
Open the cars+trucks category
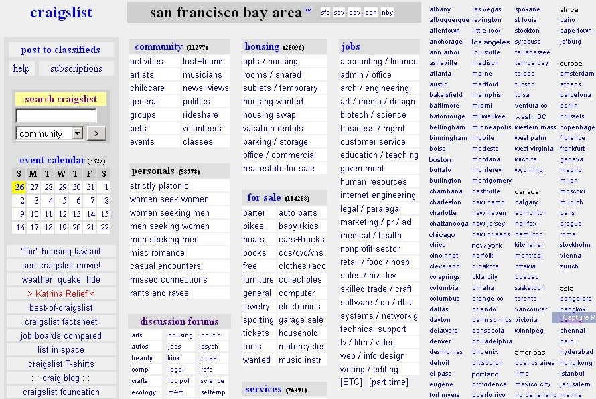(301, 240)
